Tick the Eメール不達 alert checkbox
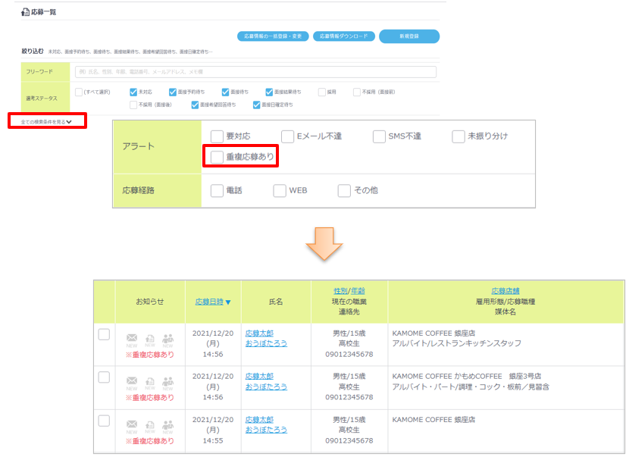The image size is (629, 460). point(287,136)
